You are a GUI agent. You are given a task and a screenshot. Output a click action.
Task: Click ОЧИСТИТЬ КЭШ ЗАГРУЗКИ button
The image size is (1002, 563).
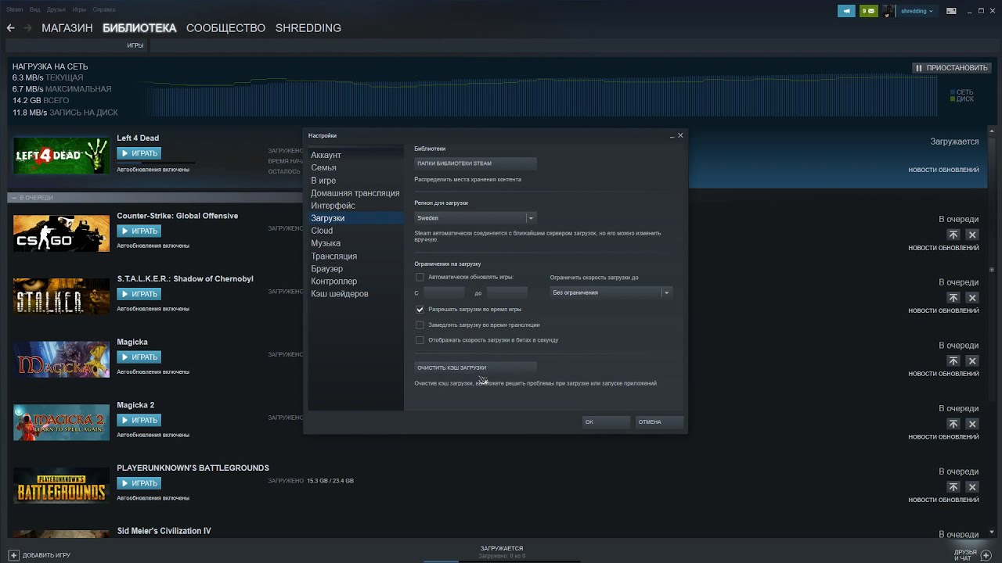pyautogui.click(x=475, y=368)
